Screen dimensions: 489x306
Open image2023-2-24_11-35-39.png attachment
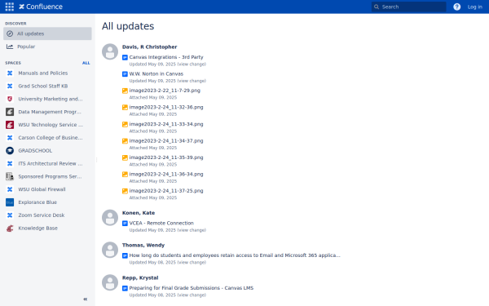coord(166,157)
